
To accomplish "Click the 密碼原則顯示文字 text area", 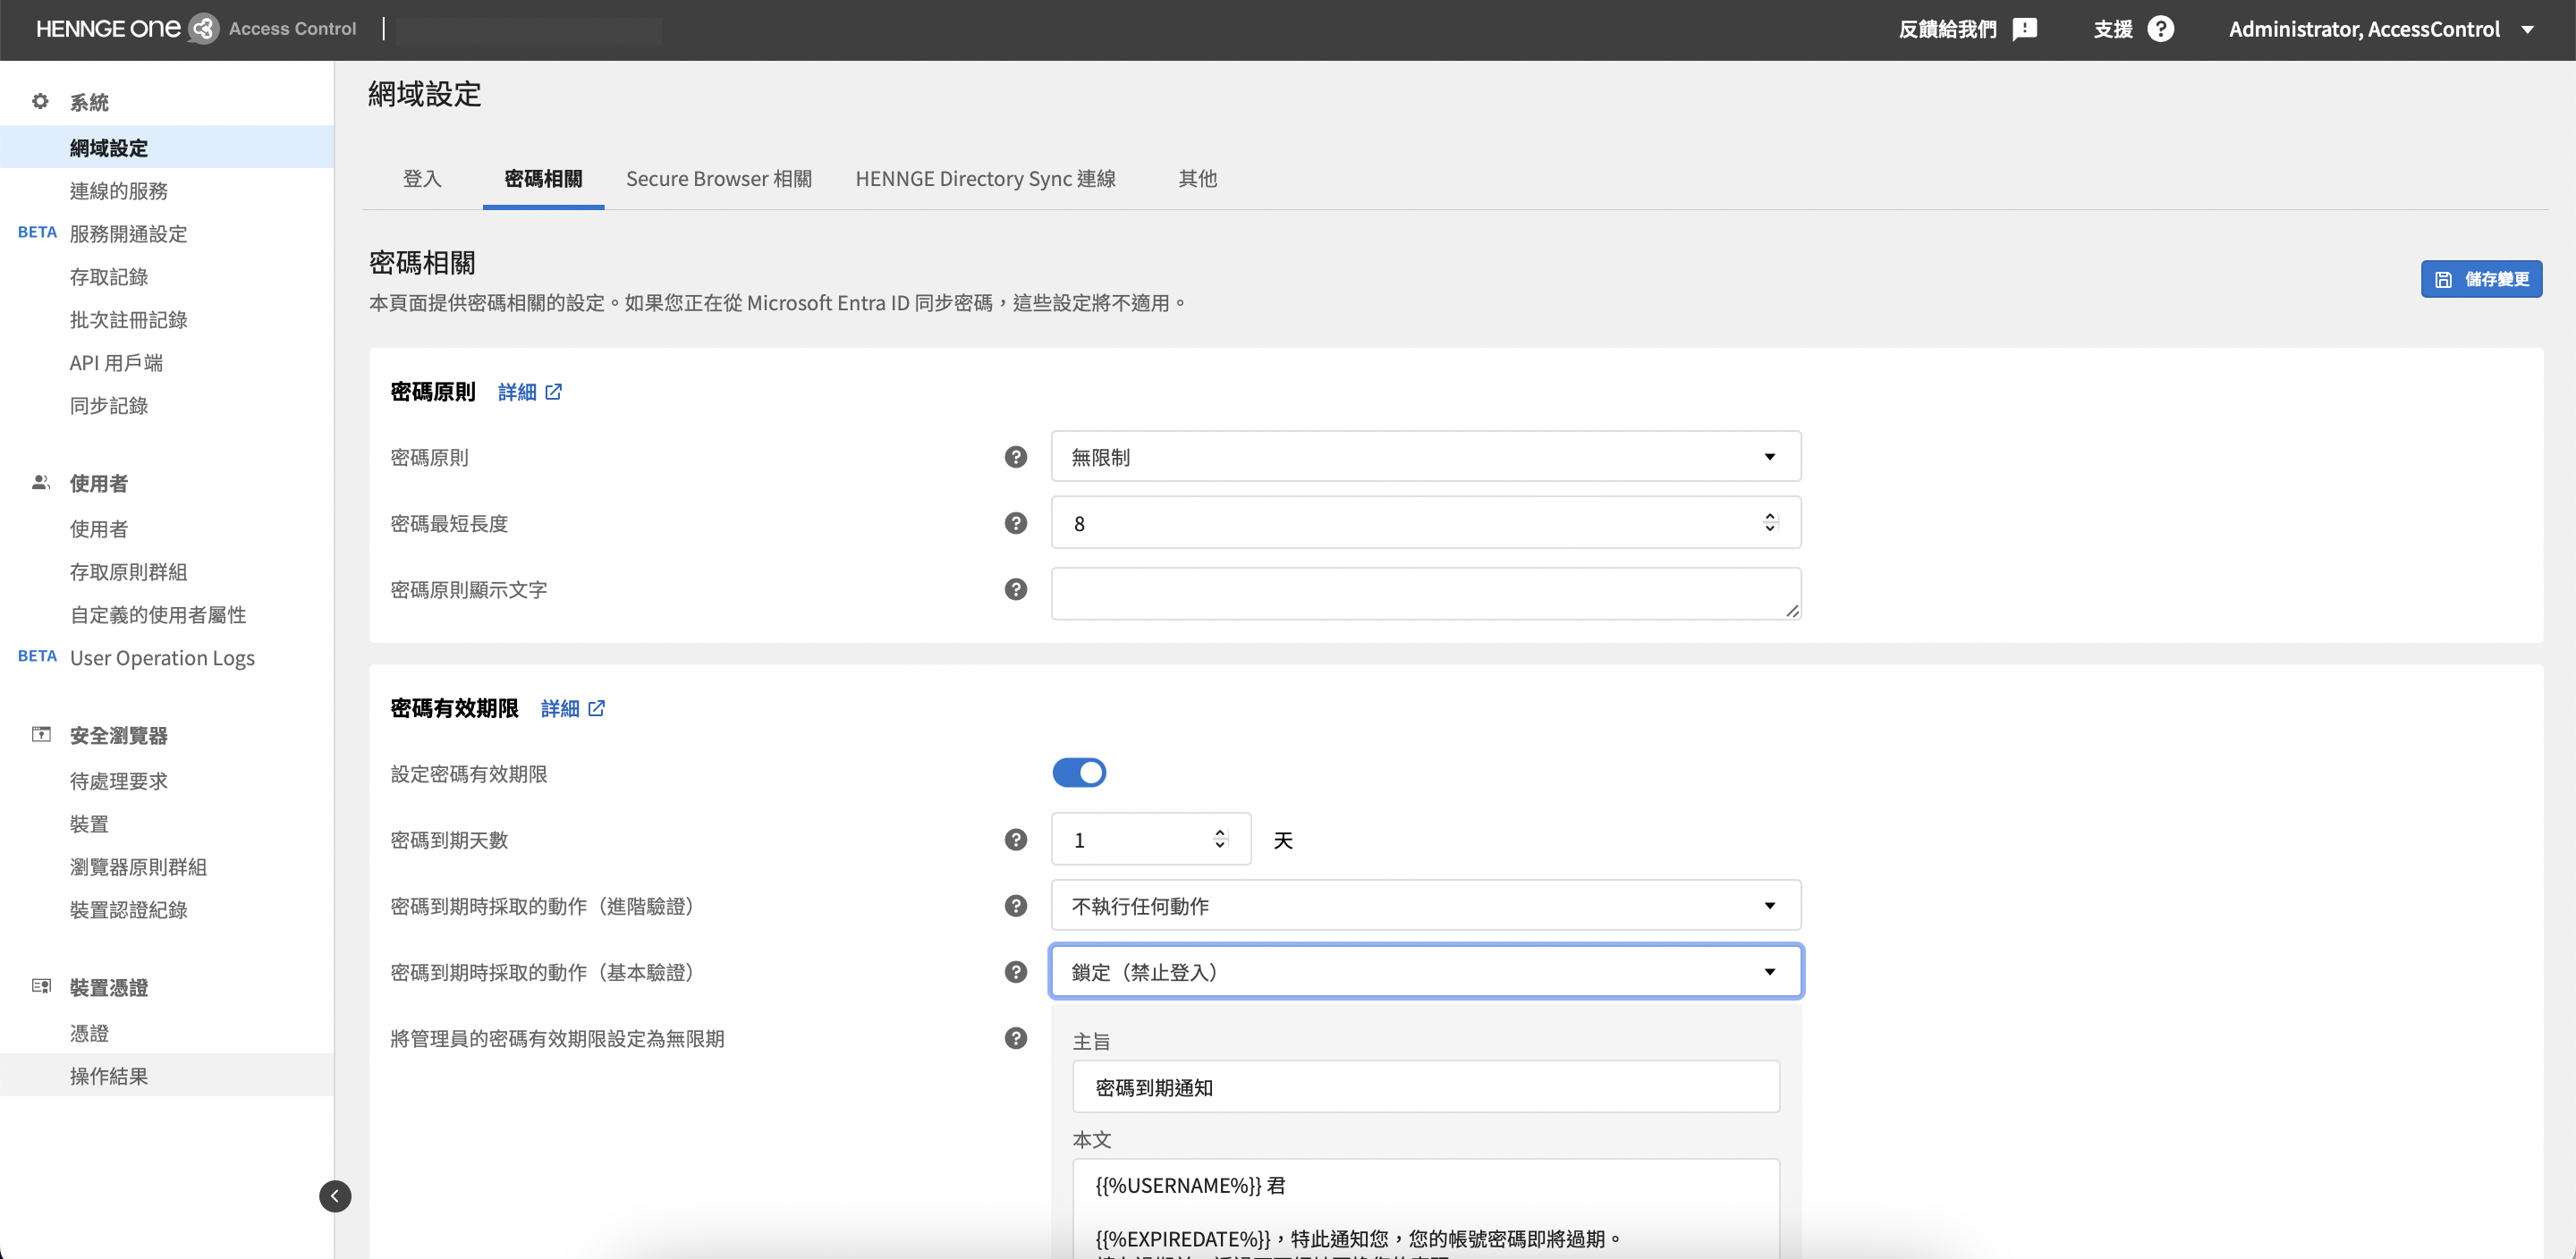I will (x=1425, y=593).
